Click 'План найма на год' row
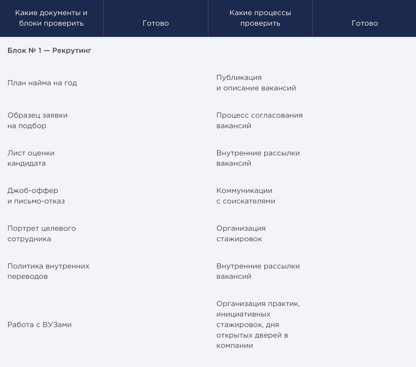The image size is (416, 367). 42,83
